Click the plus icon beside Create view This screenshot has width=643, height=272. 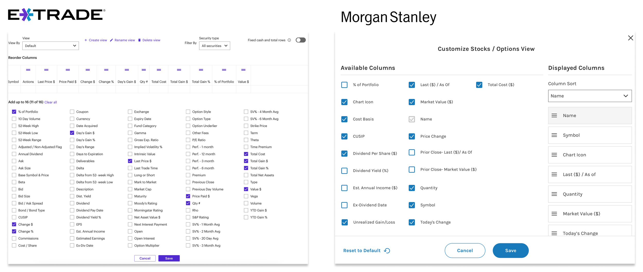click(86, 40)
